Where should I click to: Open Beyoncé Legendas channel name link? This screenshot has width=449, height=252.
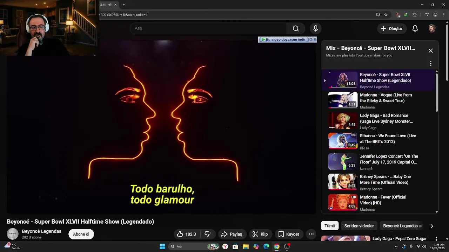(x=41, y=231)
